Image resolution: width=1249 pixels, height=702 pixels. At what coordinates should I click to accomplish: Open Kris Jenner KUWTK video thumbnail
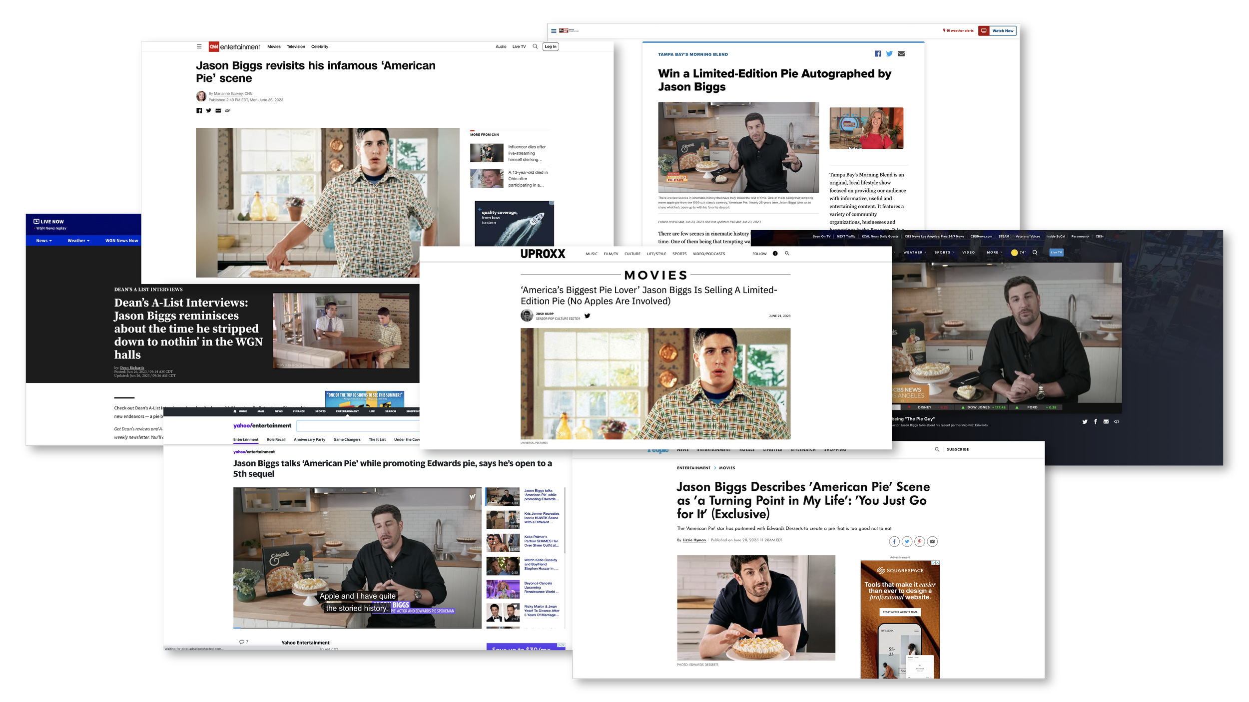(503, 519)
